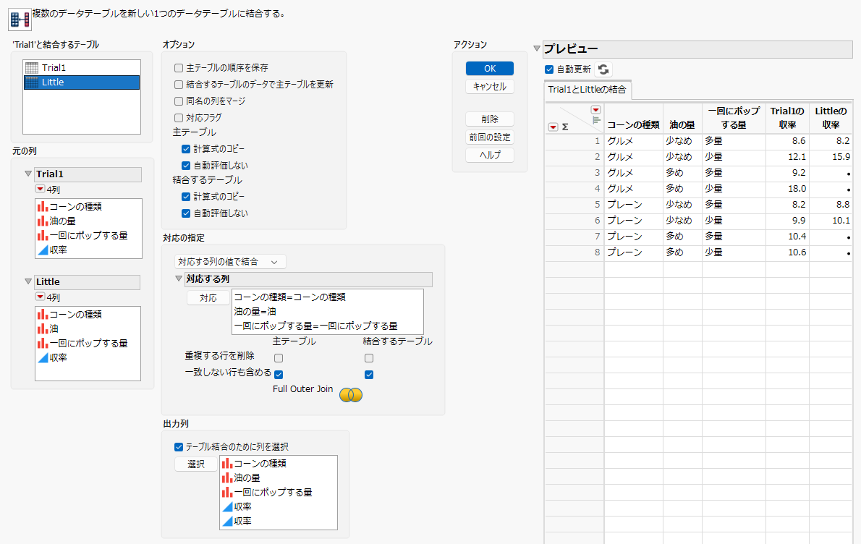Click the ヘルプ button

coord(490,156)
